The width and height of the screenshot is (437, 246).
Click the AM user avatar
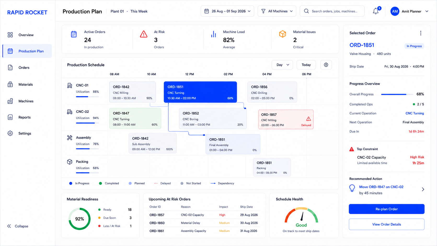(x=395, y=11)
